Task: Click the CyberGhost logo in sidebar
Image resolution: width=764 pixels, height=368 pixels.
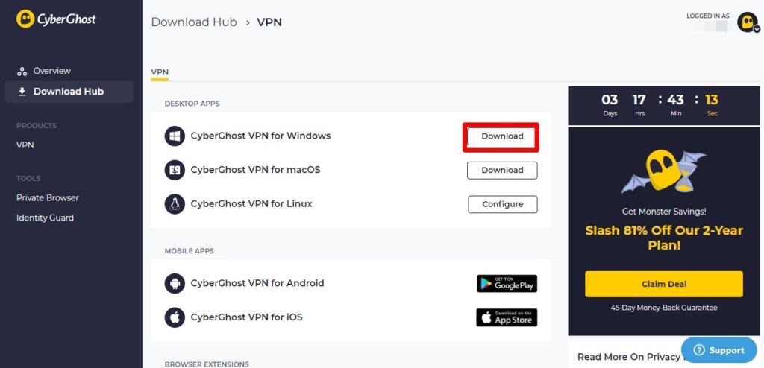Action: [56, 19]
